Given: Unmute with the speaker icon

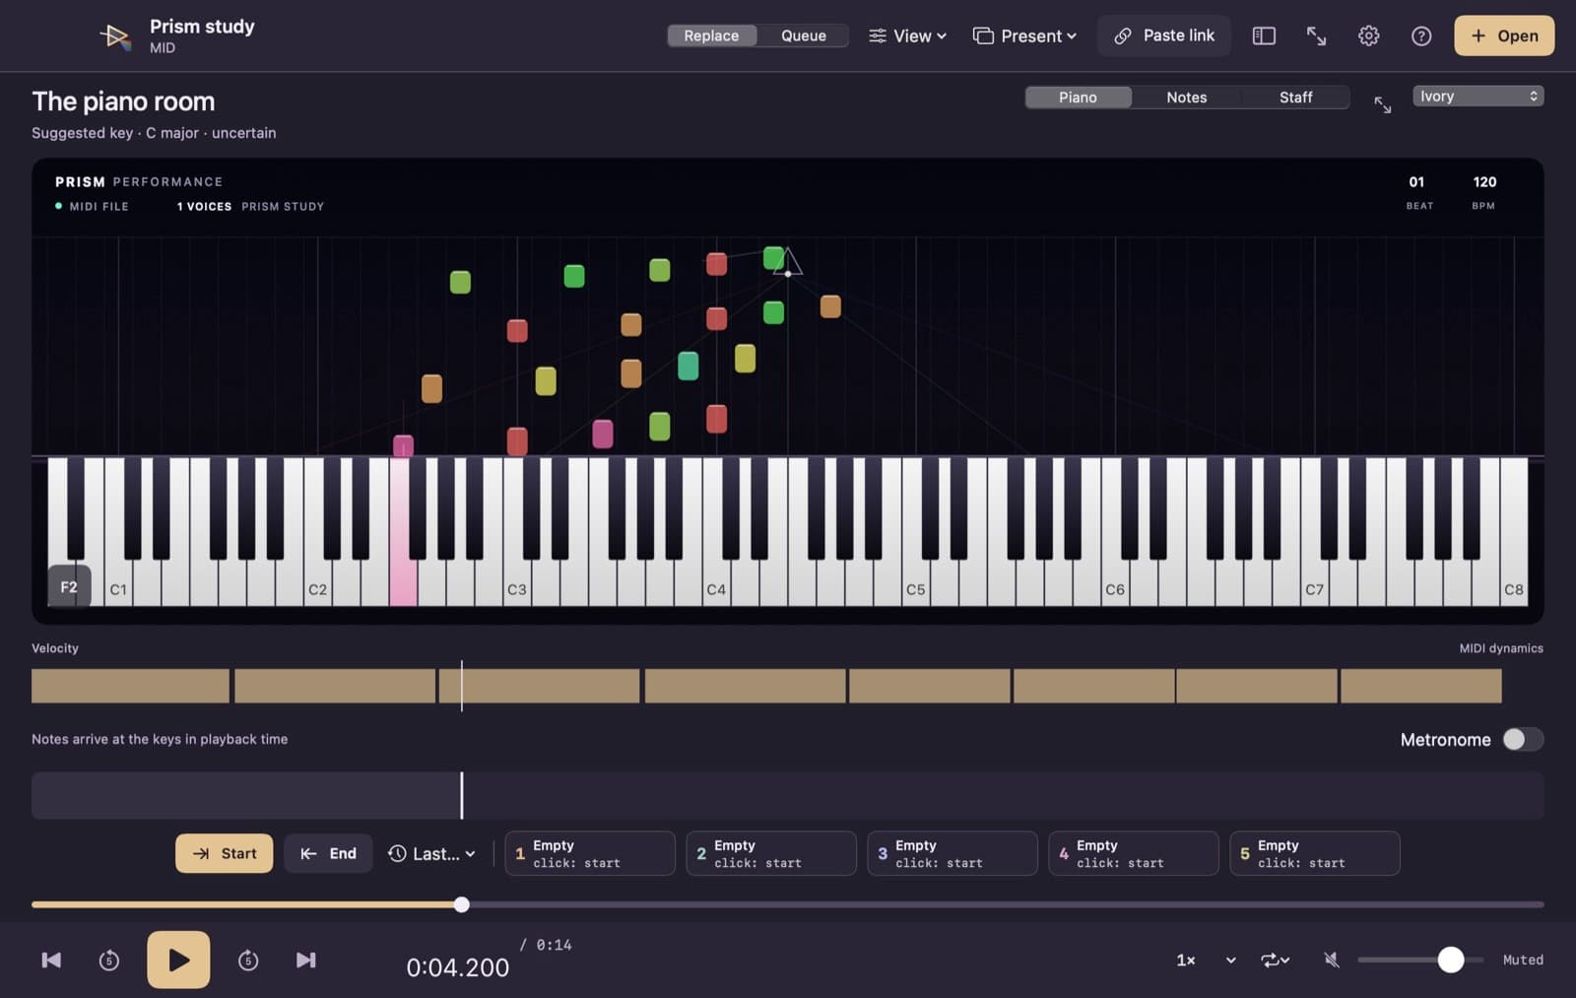Looking at the screenshot, I should click(x=1331, y=960).
